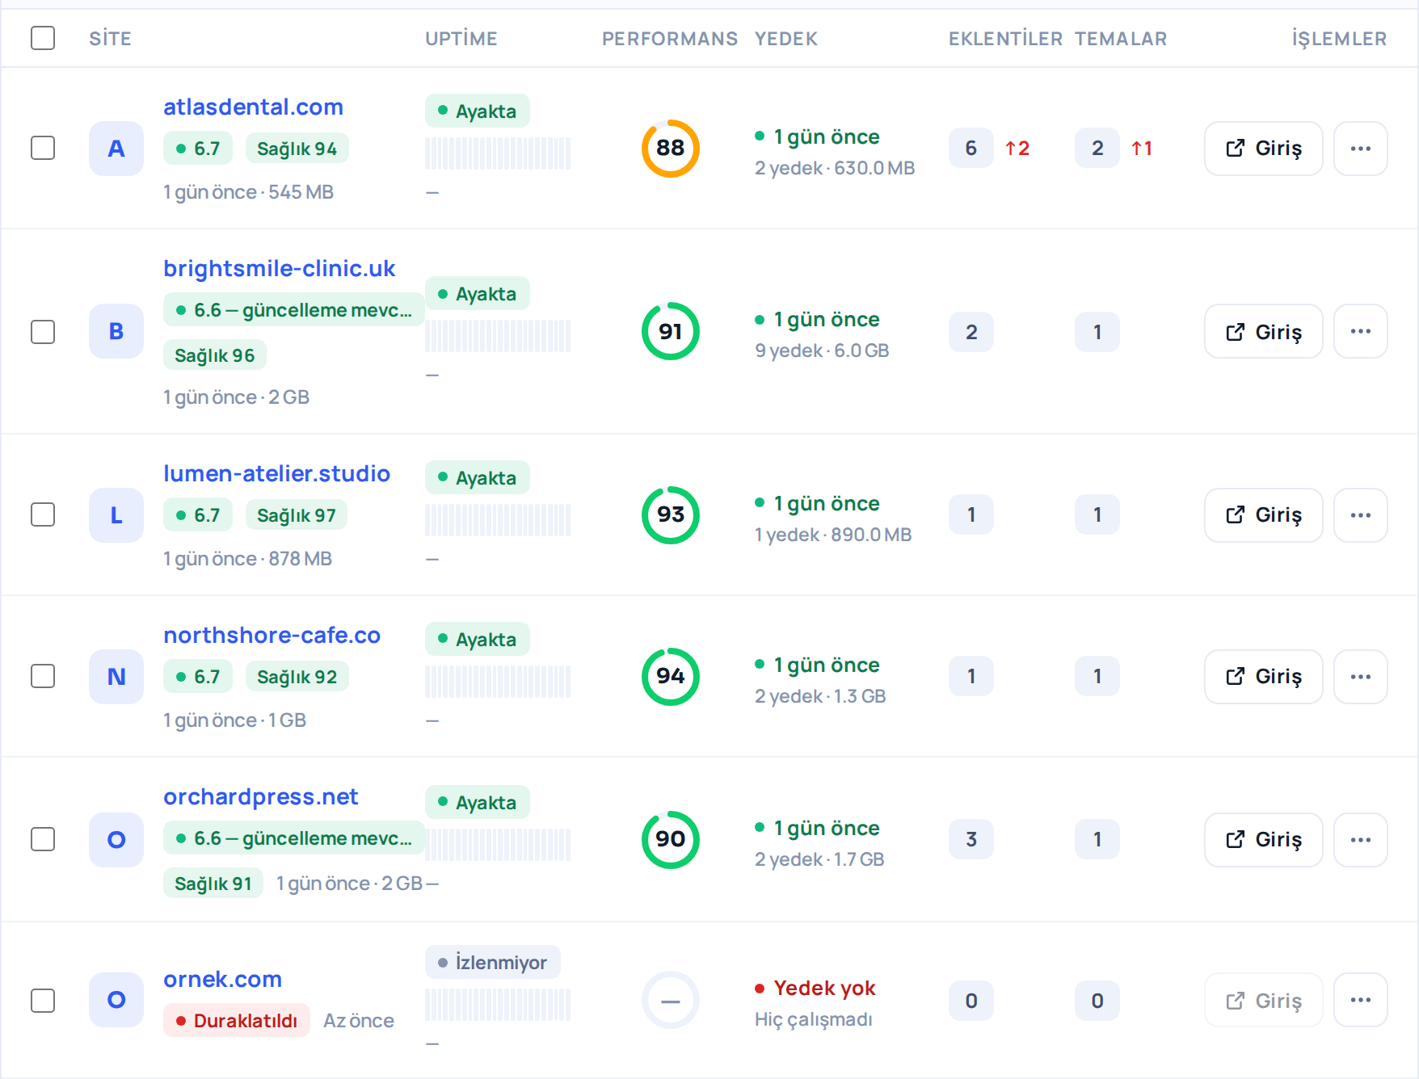Click the Duraklatıldı status badge
The image size is (1419, 1079).
(237, 1021)
